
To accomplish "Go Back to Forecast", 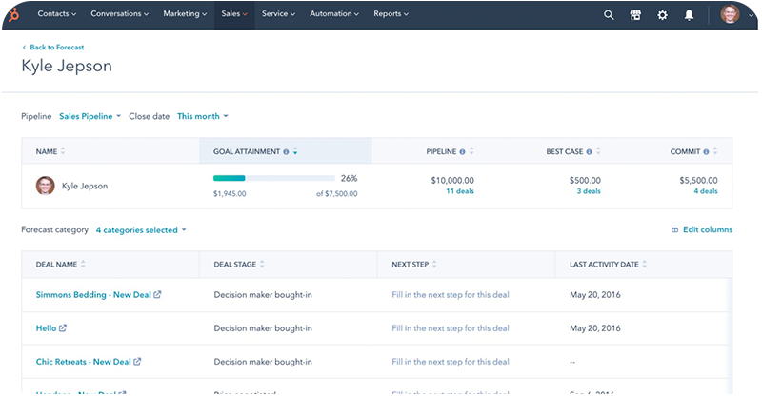I will 53,48.
